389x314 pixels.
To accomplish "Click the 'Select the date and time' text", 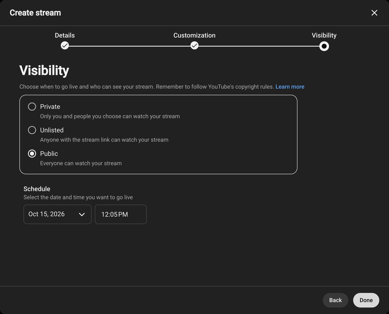I will (78, 197).
